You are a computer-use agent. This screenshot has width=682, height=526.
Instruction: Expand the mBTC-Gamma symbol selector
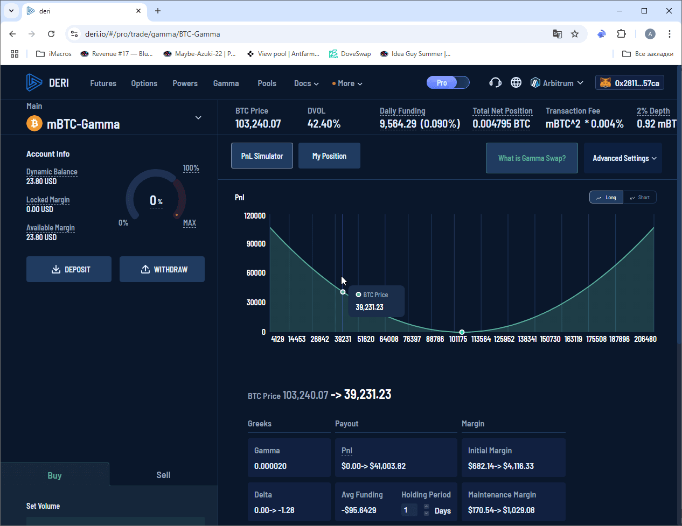(x=198, y=118)
